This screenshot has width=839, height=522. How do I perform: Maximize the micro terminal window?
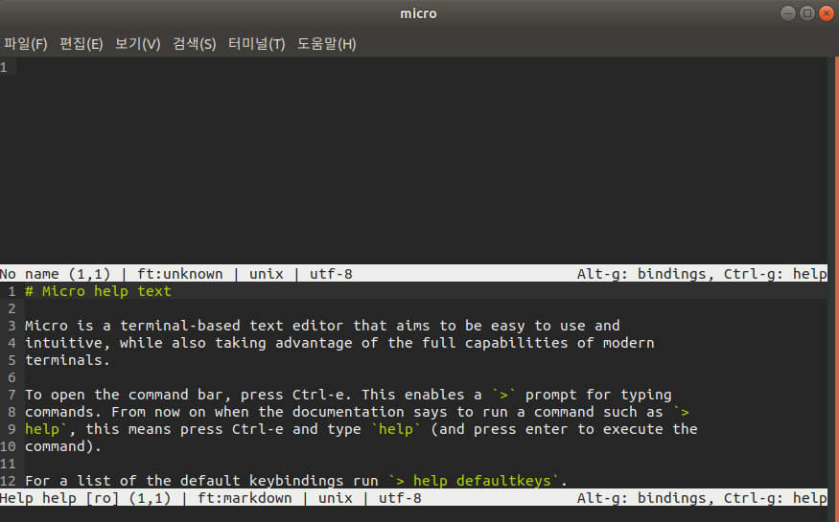807,12
